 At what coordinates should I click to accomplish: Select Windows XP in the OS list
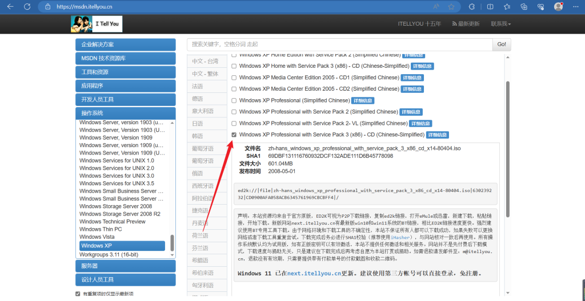coord(122,246)
